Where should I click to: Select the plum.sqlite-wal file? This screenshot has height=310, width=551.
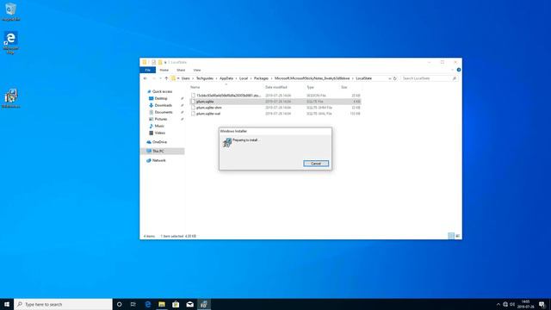coord(275,114)
